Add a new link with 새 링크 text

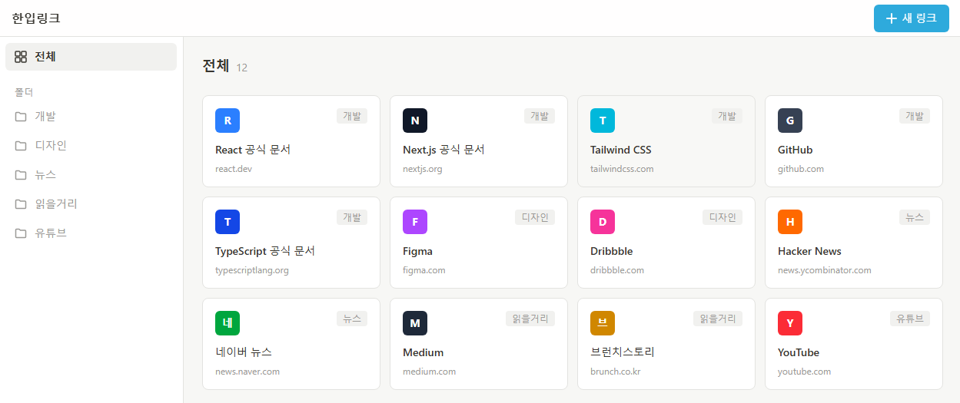click(x=919, y=18)
